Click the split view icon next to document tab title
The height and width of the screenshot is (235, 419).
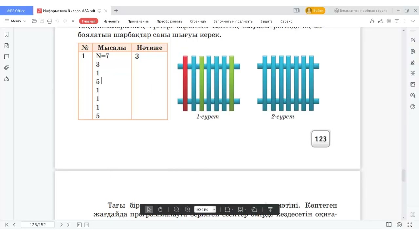click(x=99, y=11)
